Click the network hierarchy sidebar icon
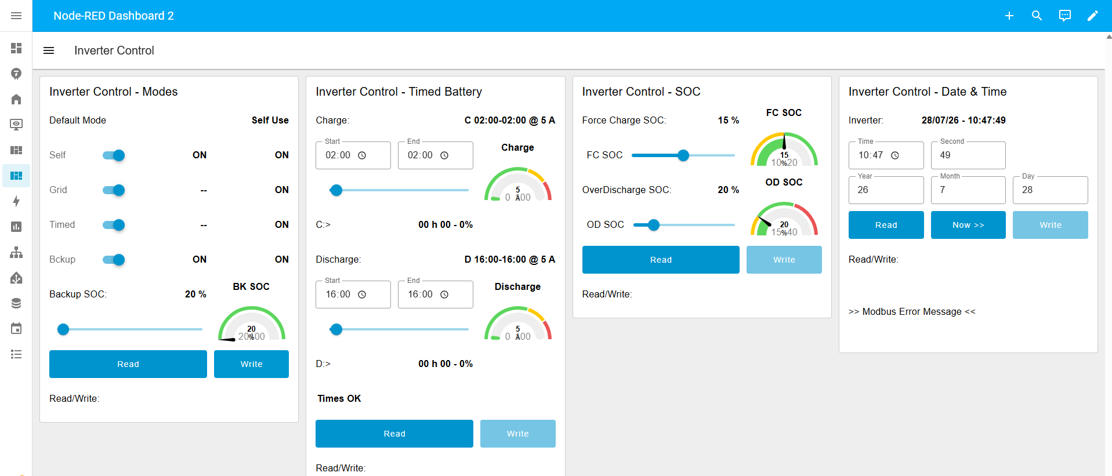Image resolution: width=1112 pixels, height=476 pixels. 16,252
